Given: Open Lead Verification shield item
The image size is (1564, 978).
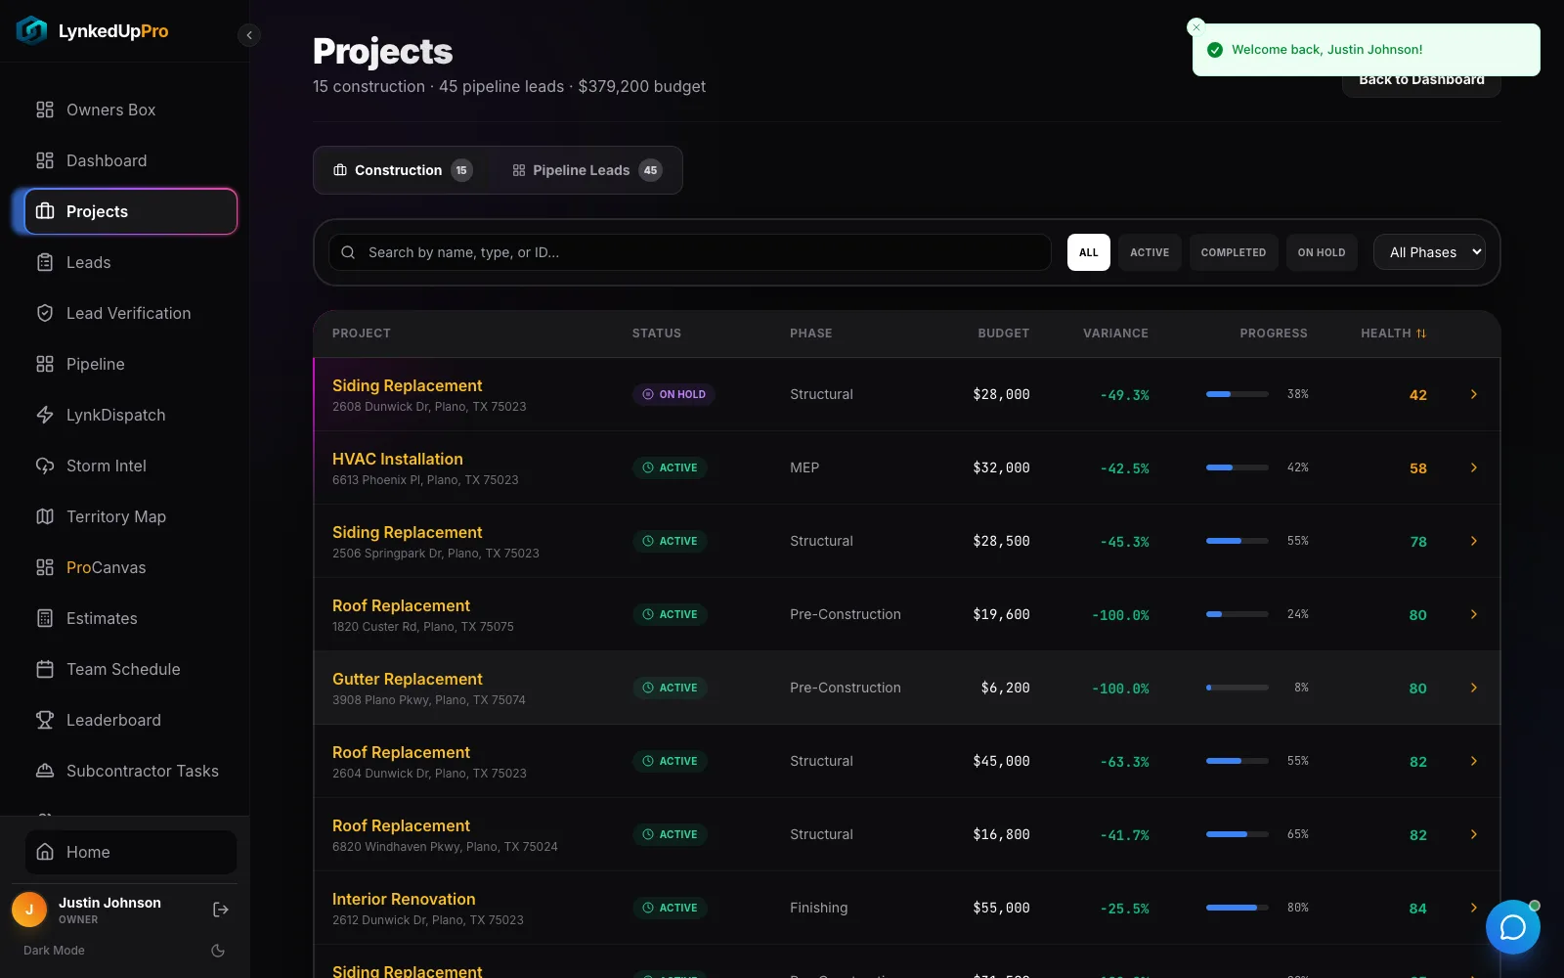Looking at the screenshot, I should [x=130, y=313].
